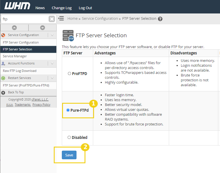The image size is (220, 173).
Task: Collapse the Restart Services section chevron
Action: coord(52,78)
